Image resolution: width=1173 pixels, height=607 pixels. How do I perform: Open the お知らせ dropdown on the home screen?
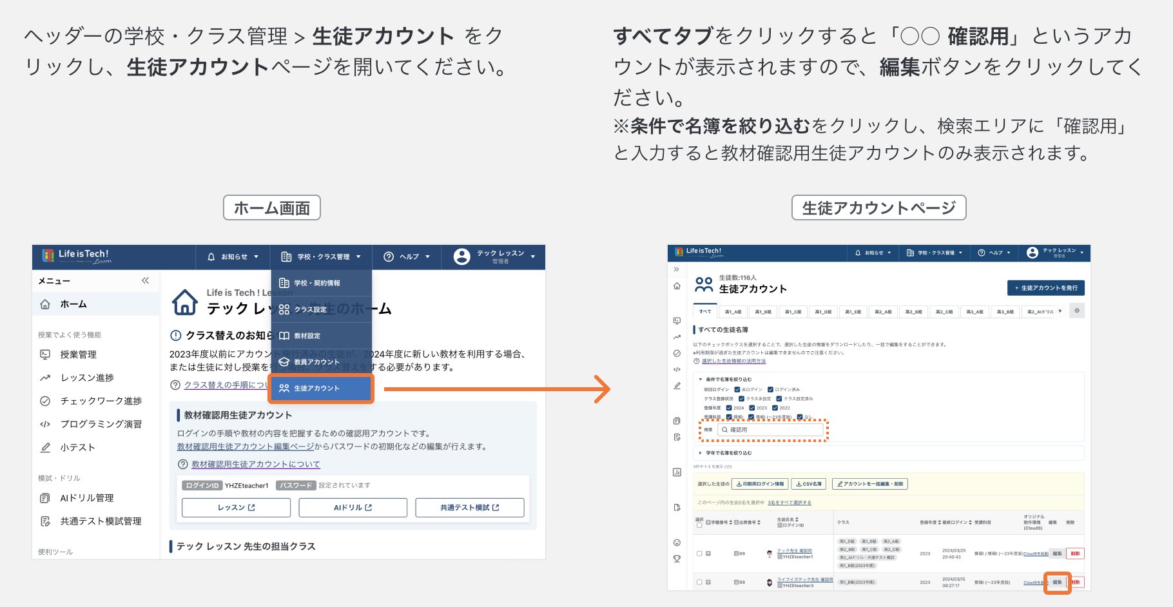(233, 256)
